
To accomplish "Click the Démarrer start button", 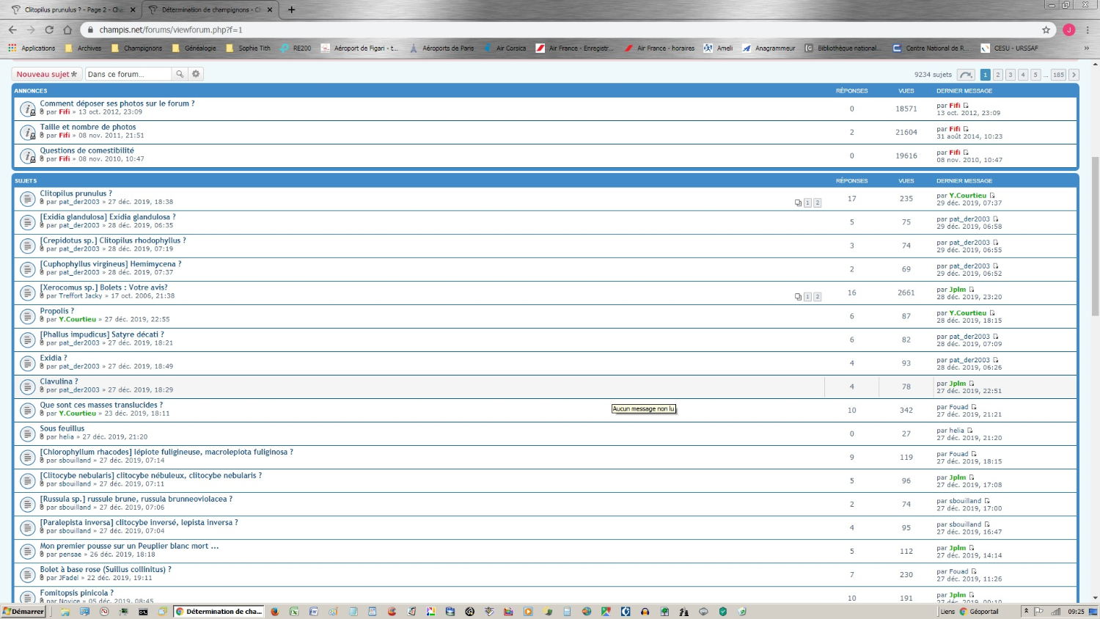I will coord(23,612).
